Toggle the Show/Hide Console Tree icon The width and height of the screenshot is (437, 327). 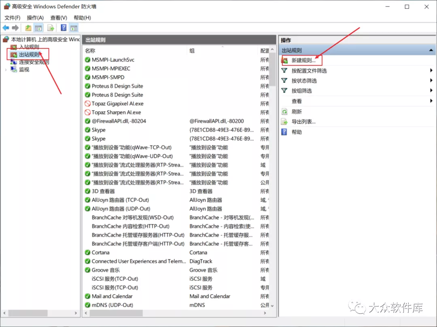point(38,28)
